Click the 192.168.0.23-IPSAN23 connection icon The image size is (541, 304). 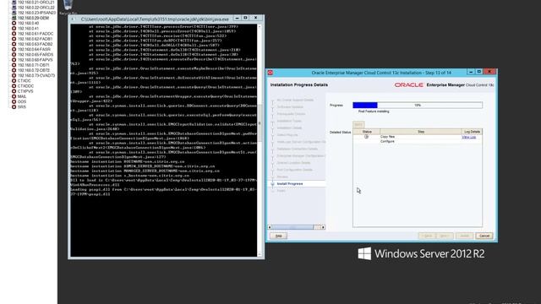(14, 13)
